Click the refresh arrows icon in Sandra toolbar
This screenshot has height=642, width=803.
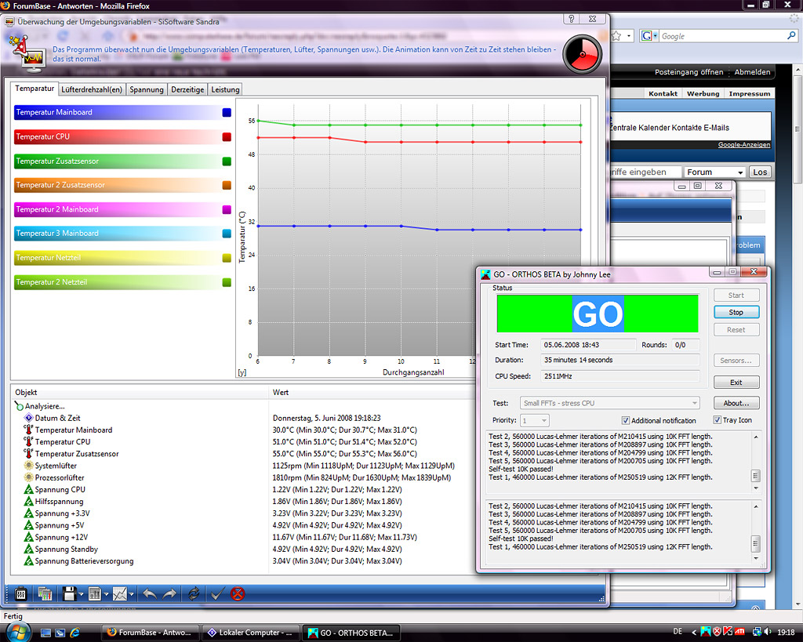pyautogui.click(x=194, y=594)
